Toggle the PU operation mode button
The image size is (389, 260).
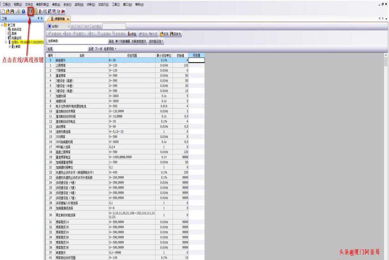click(73, 26)
